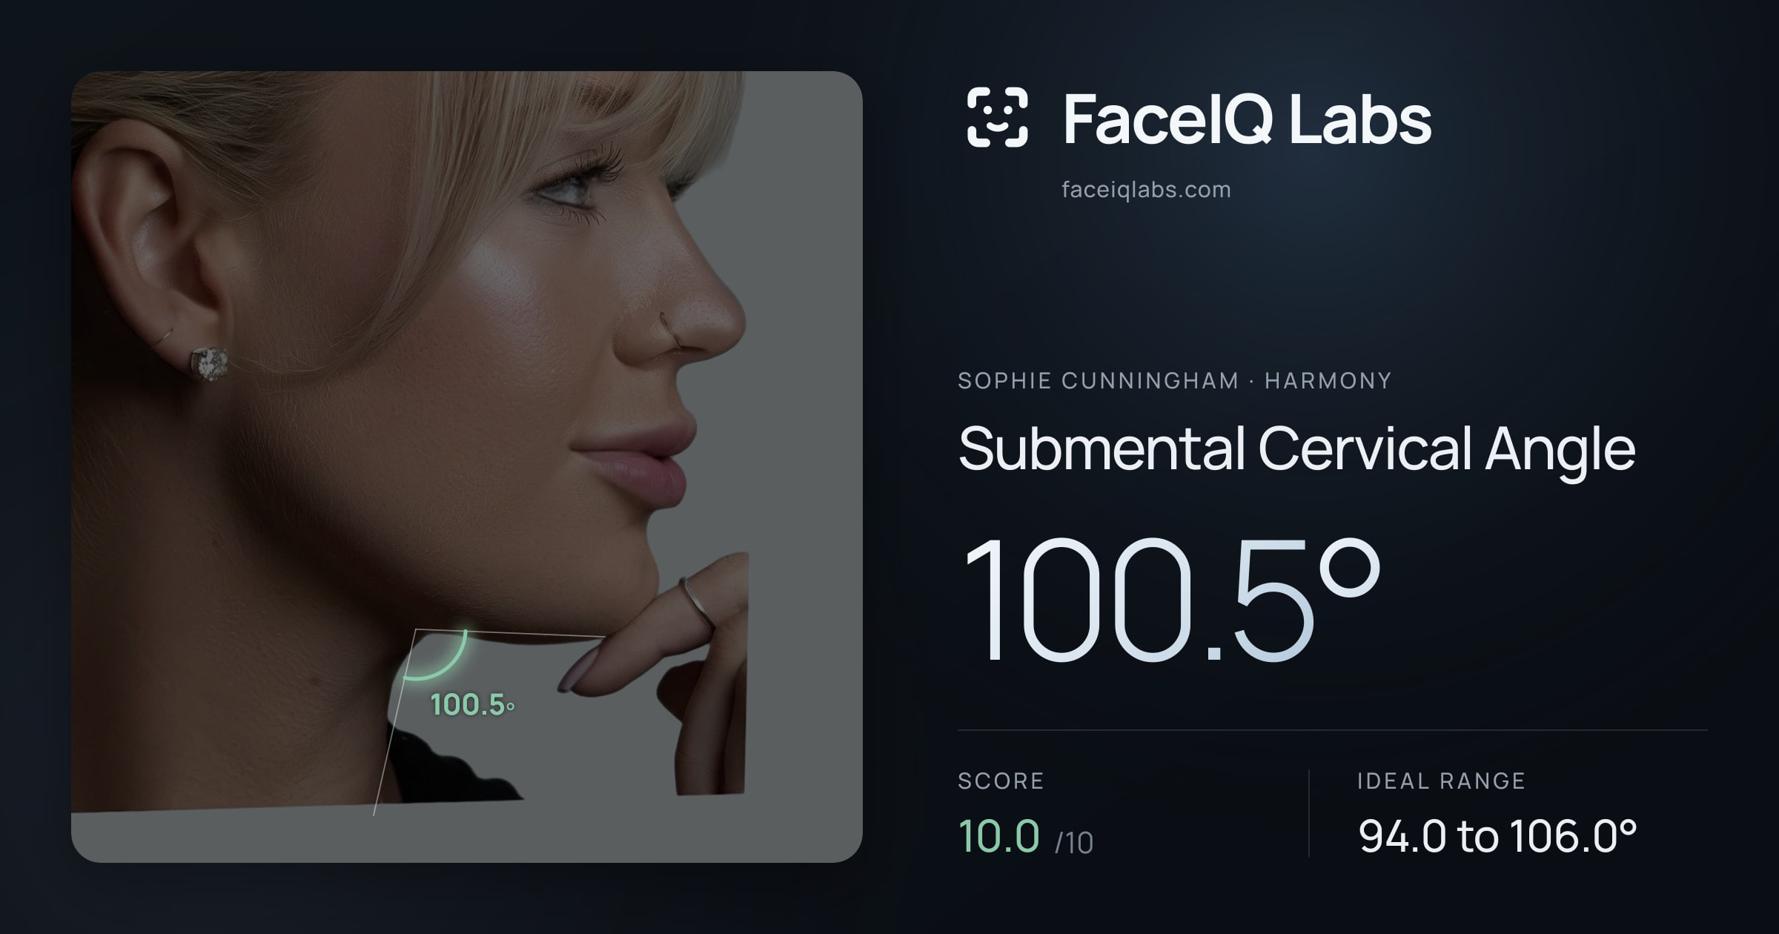Screen dimensions: 1779x934
Task: Click the IDEAL RANGE label
Action: (x=1441, y=781)
